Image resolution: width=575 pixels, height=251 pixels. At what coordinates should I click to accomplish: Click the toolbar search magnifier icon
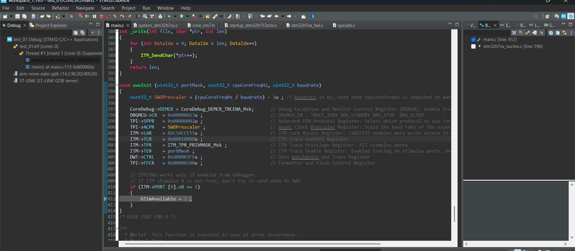535,16
